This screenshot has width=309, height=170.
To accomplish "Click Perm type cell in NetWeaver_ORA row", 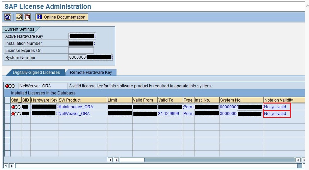I will tap(188, 114).
